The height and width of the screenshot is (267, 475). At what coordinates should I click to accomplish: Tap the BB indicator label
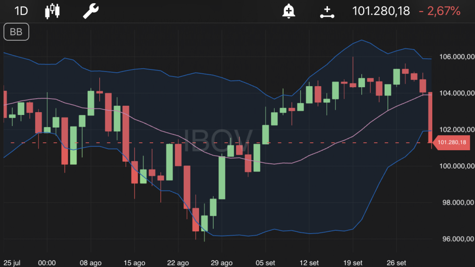click(x=16, y=32)
